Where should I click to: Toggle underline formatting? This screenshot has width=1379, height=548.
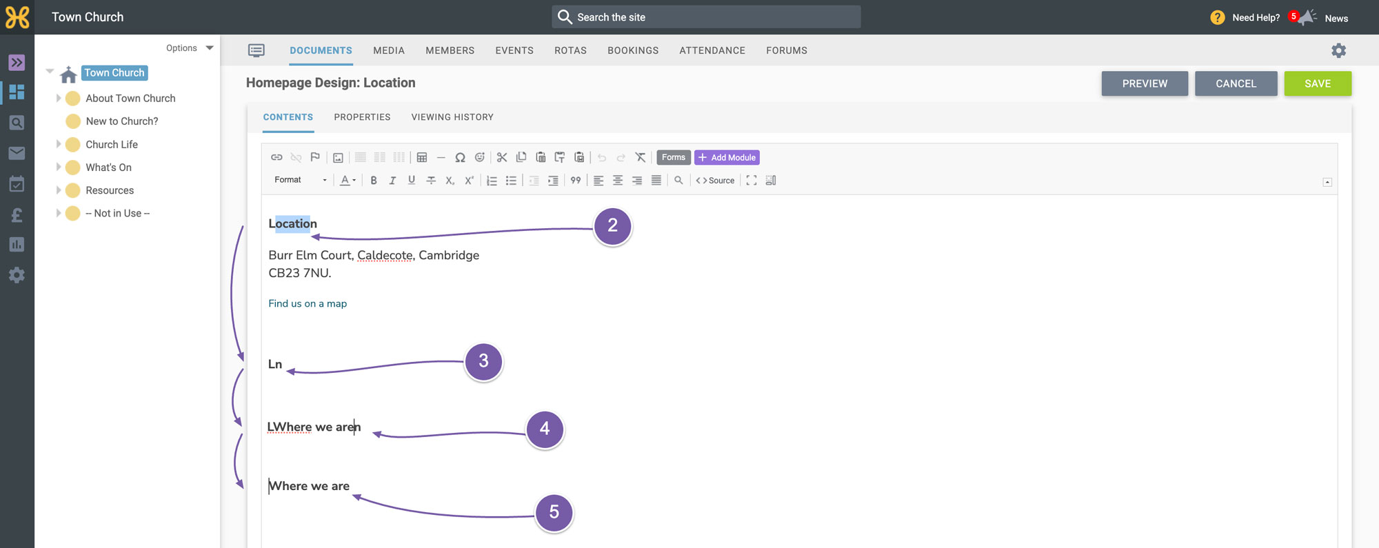point(412,181)
